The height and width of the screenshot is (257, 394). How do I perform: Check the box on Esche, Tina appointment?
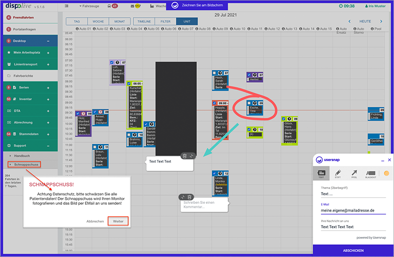[250, 103]
